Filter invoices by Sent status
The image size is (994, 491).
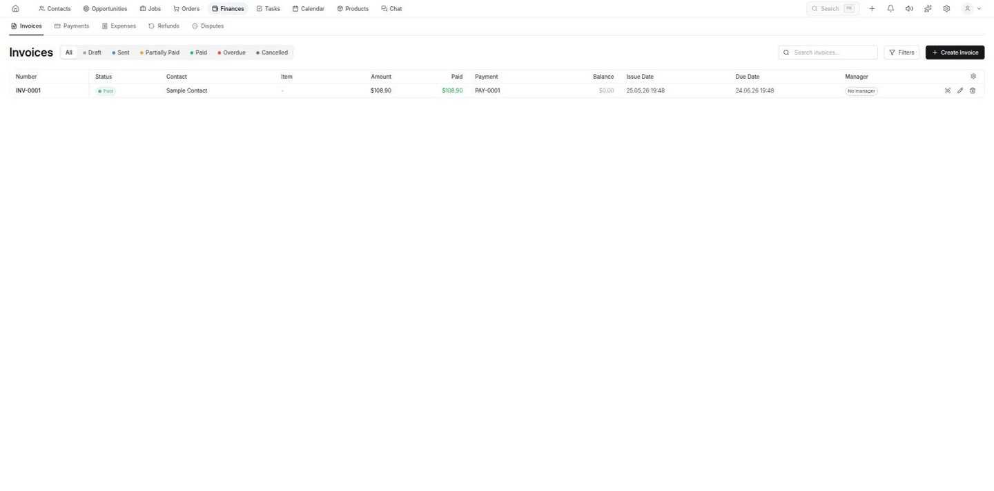pos(121,52)
